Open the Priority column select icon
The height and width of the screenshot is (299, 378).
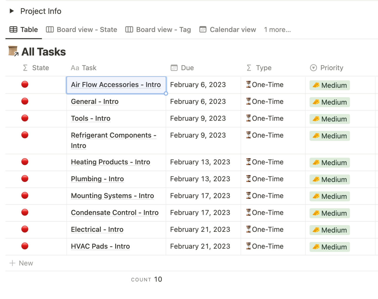point(313,68)
